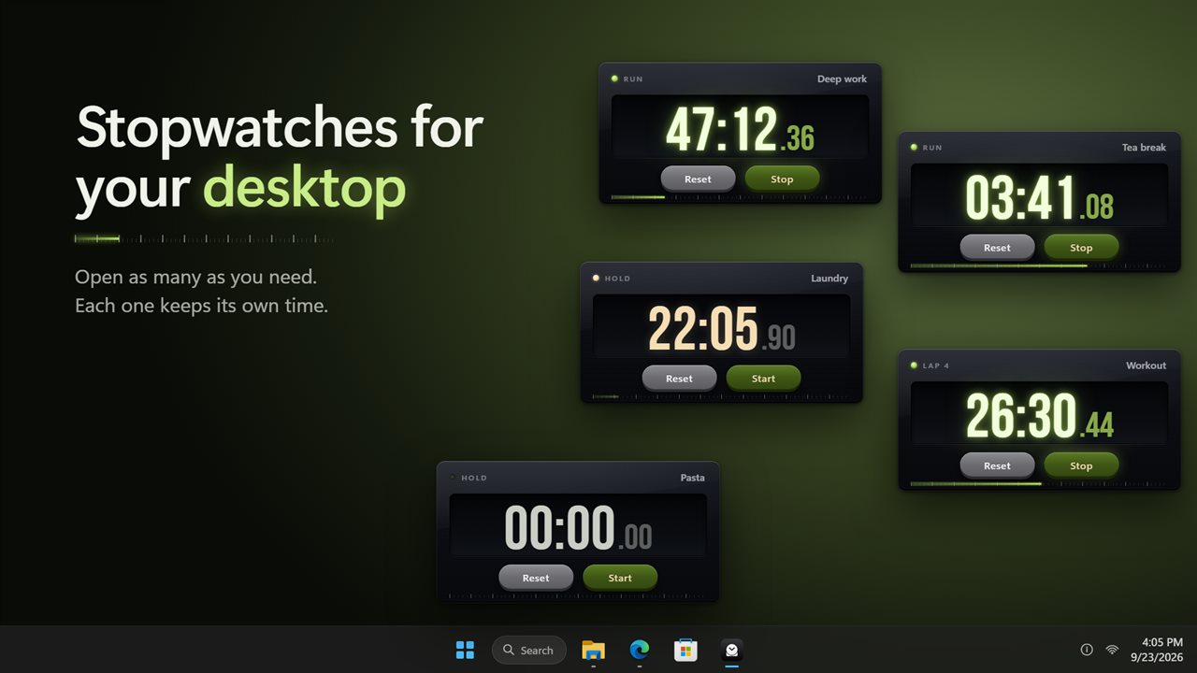Click the stopwatch app taskbar icon
This screenshot has height=673, width=1197.
732,650
